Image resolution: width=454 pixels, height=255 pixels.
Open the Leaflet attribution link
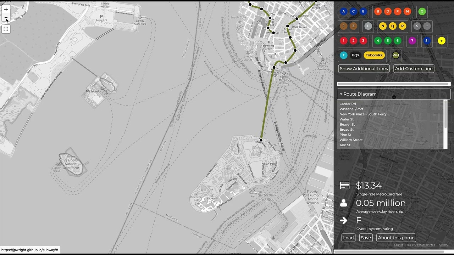pos(398,245)
